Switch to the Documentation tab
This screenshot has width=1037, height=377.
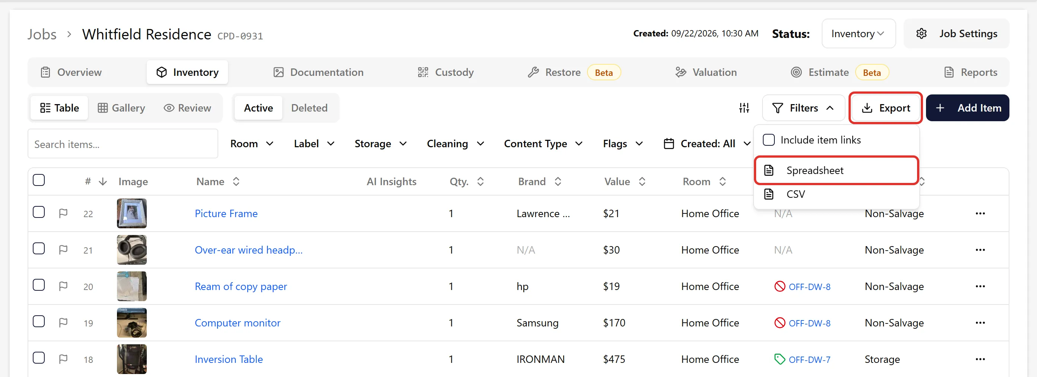(318, 72)
